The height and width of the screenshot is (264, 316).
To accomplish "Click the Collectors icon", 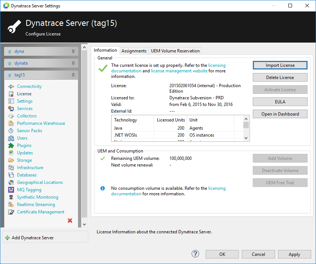I will [x=11, y=116].
